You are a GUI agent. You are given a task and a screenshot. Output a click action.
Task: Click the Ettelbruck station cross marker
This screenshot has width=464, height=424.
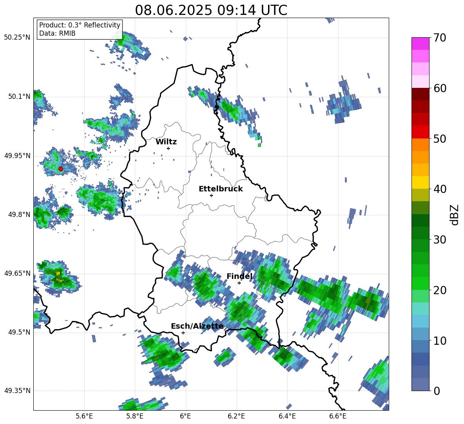click(211, 195)
